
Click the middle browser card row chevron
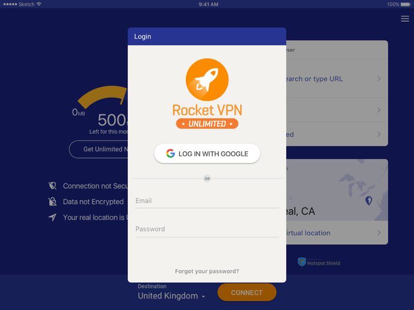(379, 110)
